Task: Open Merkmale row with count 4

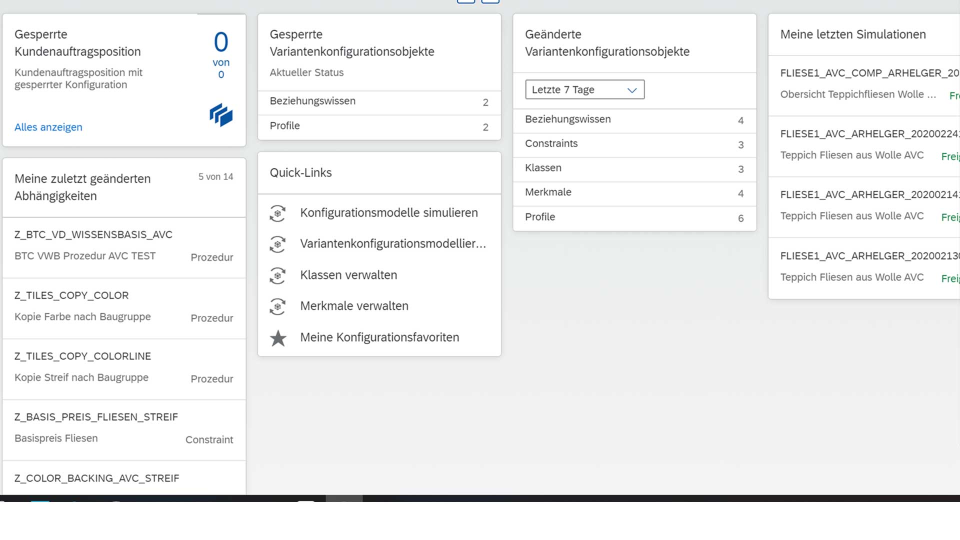Action: (634, 192)
